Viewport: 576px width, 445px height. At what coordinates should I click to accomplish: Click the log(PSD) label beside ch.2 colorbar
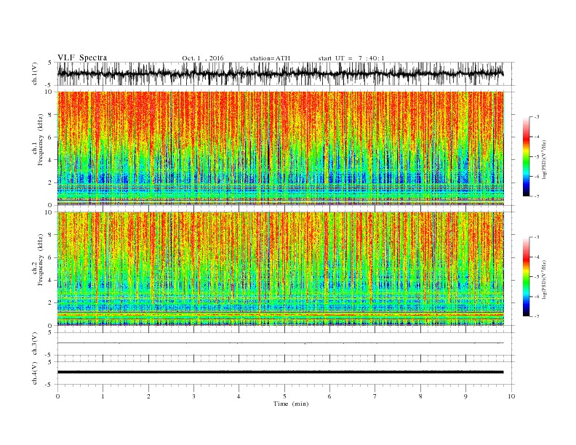tap(544, 279)
